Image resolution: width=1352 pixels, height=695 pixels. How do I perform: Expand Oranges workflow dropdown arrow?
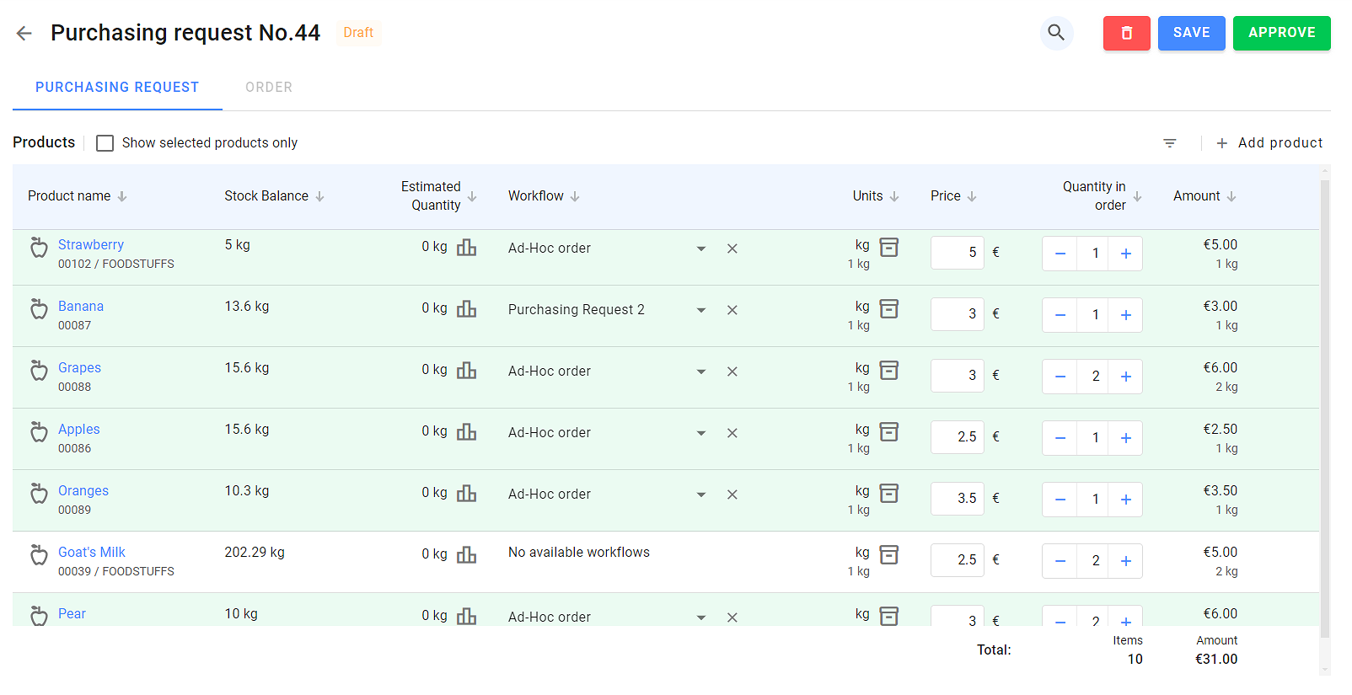[700, 495]
